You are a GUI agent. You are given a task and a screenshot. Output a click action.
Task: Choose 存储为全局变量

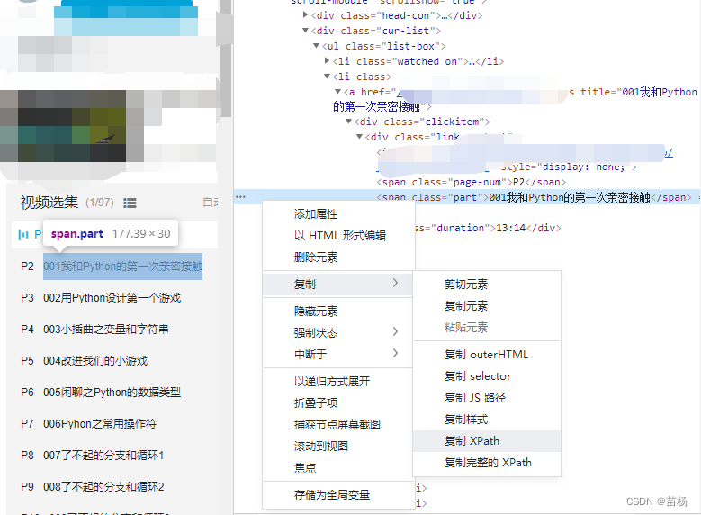(x=338, y=494)
